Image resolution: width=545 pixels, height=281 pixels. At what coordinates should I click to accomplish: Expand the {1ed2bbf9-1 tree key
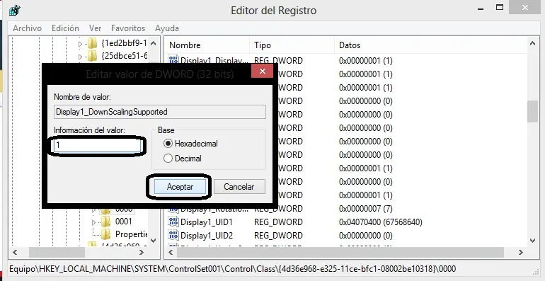click(80, 44)
